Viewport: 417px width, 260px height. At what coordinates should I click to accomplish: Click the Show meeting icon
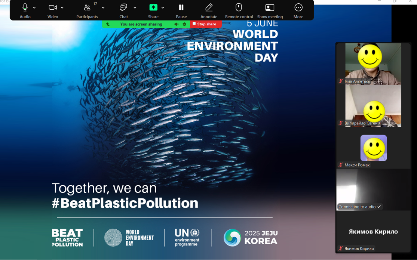click(270, 7)
